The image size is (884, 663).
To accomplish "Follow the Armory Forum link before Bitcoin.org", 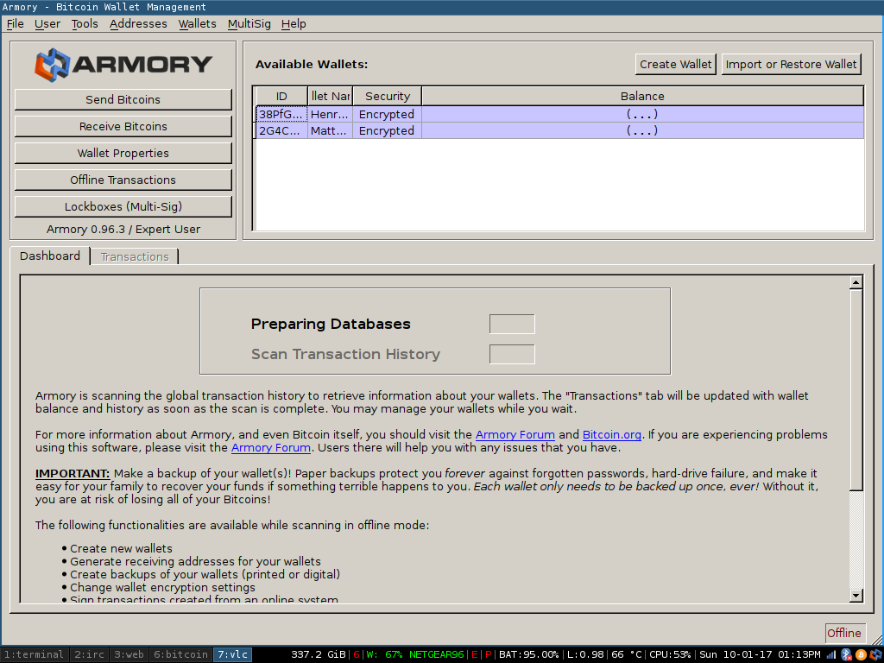I will (x=515, y=435).
